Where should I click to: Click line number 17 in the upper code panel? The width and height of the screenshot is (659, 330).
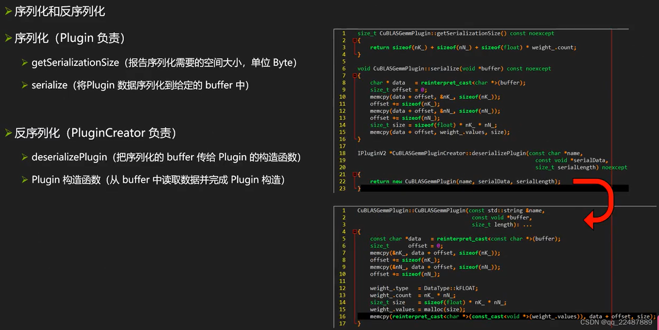(x=342, y=146)
